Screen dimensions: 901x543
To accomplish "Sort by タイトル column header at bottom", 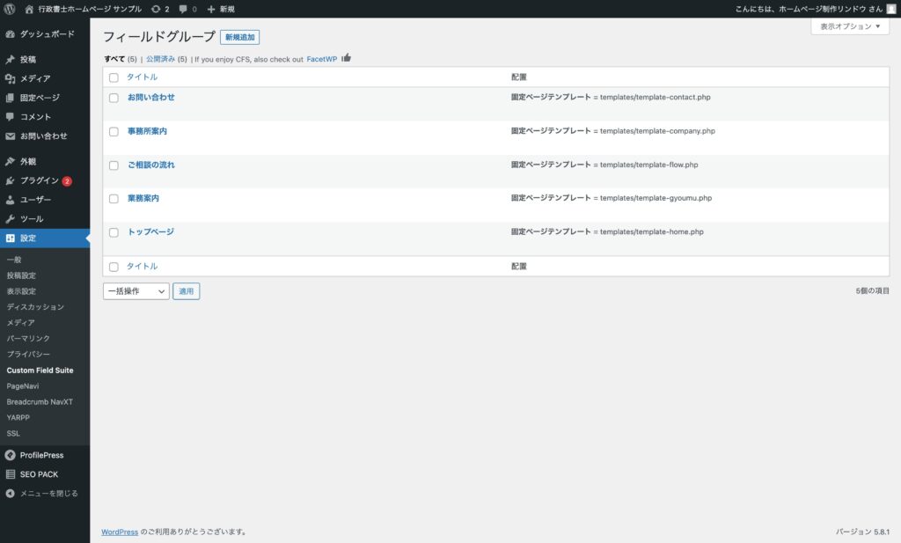I will pos(142,267).
